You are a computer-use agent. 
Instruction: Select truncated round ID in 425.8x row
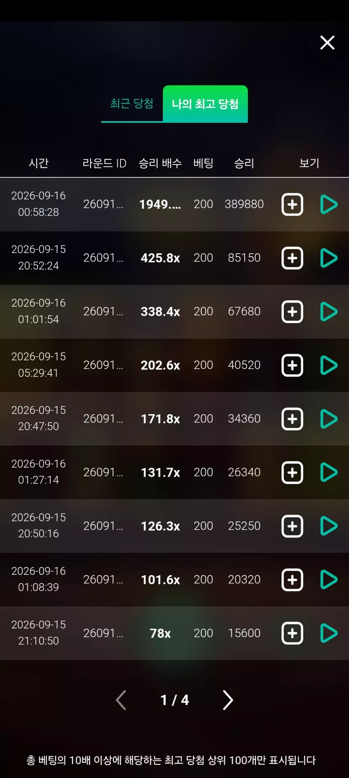click(103, 258)
